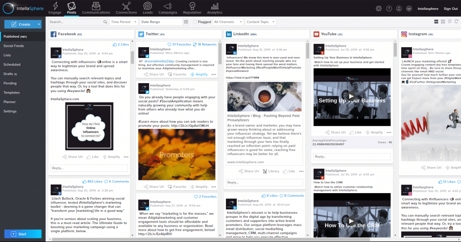Open the Promoters autumn leaves image
The width and height of the screenshot is (461, 242).
click(176, 154)
